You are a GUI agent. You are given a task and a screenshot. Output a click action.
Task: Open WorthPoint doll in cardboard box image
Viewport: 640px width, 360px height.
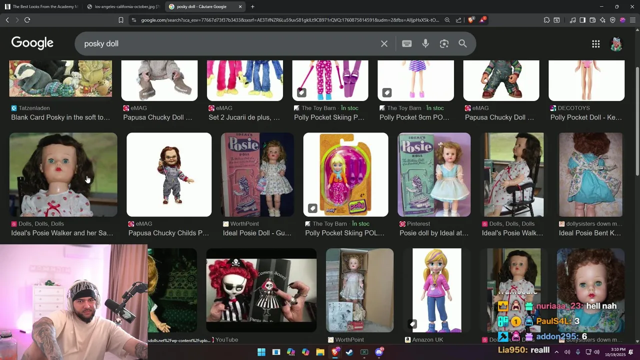tap(359, 290)
